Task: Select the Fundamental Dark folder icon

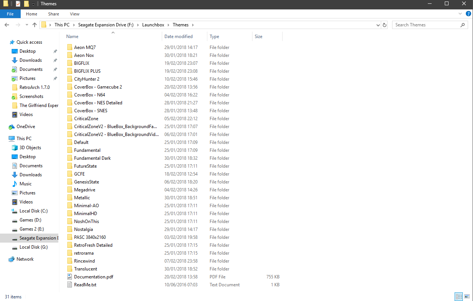Action: (x=69, y=158)
